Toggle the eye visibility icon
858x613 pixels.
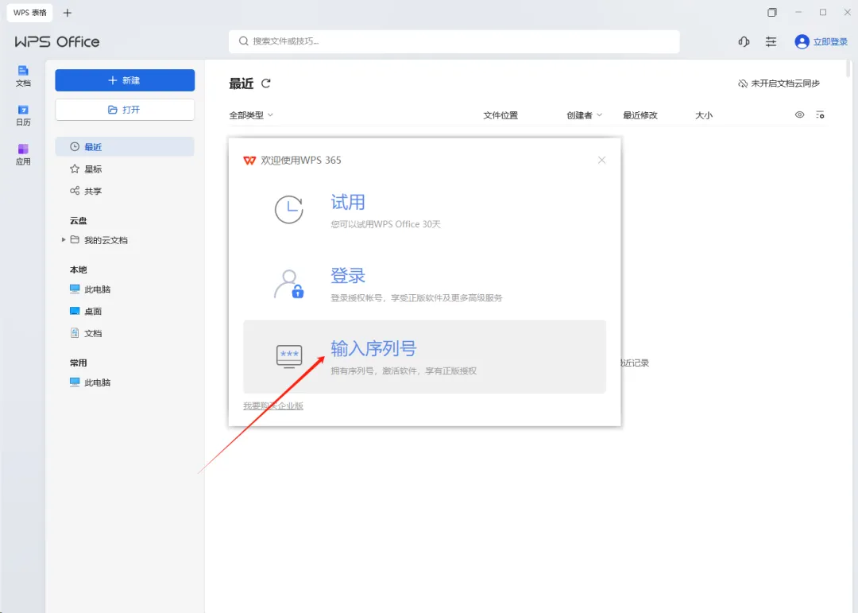[799, 114]
